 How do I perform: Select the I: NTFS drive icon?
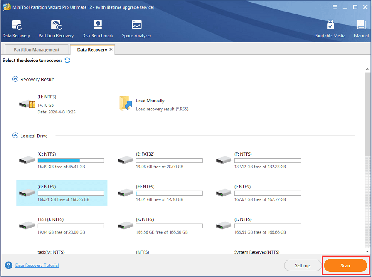click(224, 193)
